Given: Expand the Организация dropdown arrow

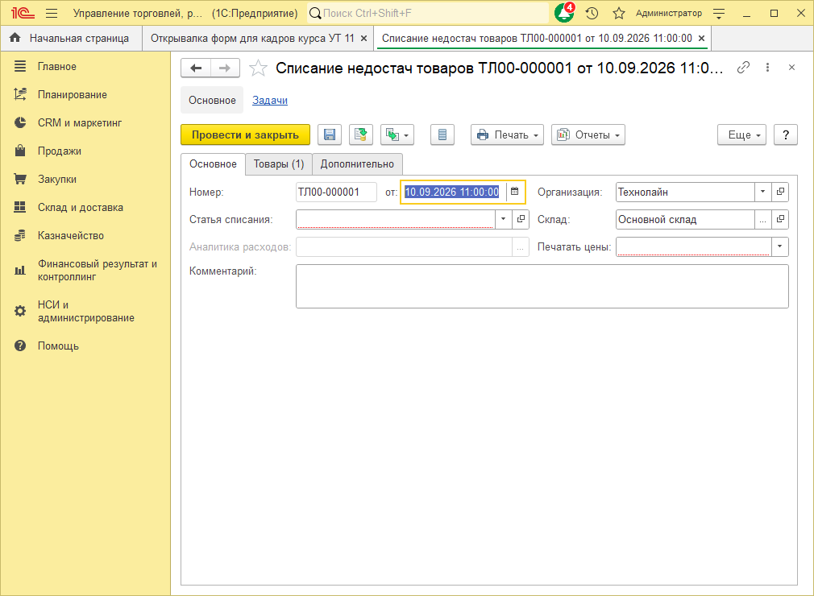Looking at the screenshot, I should [762, 192].
